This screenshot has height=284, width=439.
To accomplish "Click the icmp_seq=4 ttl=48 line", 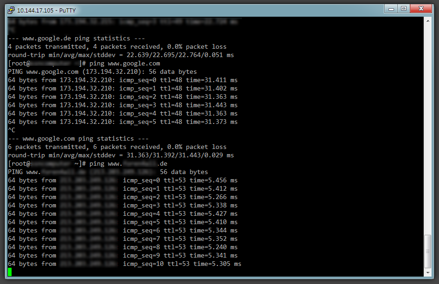I will 123,114.
